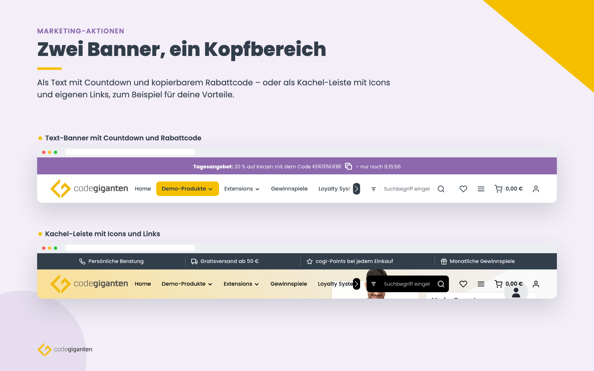Click the footer codegiganten logo
Screen dimensions: 594x371
(x=65, y=349)
